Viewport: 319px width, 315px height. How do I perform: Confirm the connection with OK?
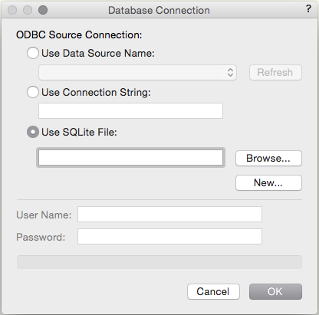pos(275,291)
